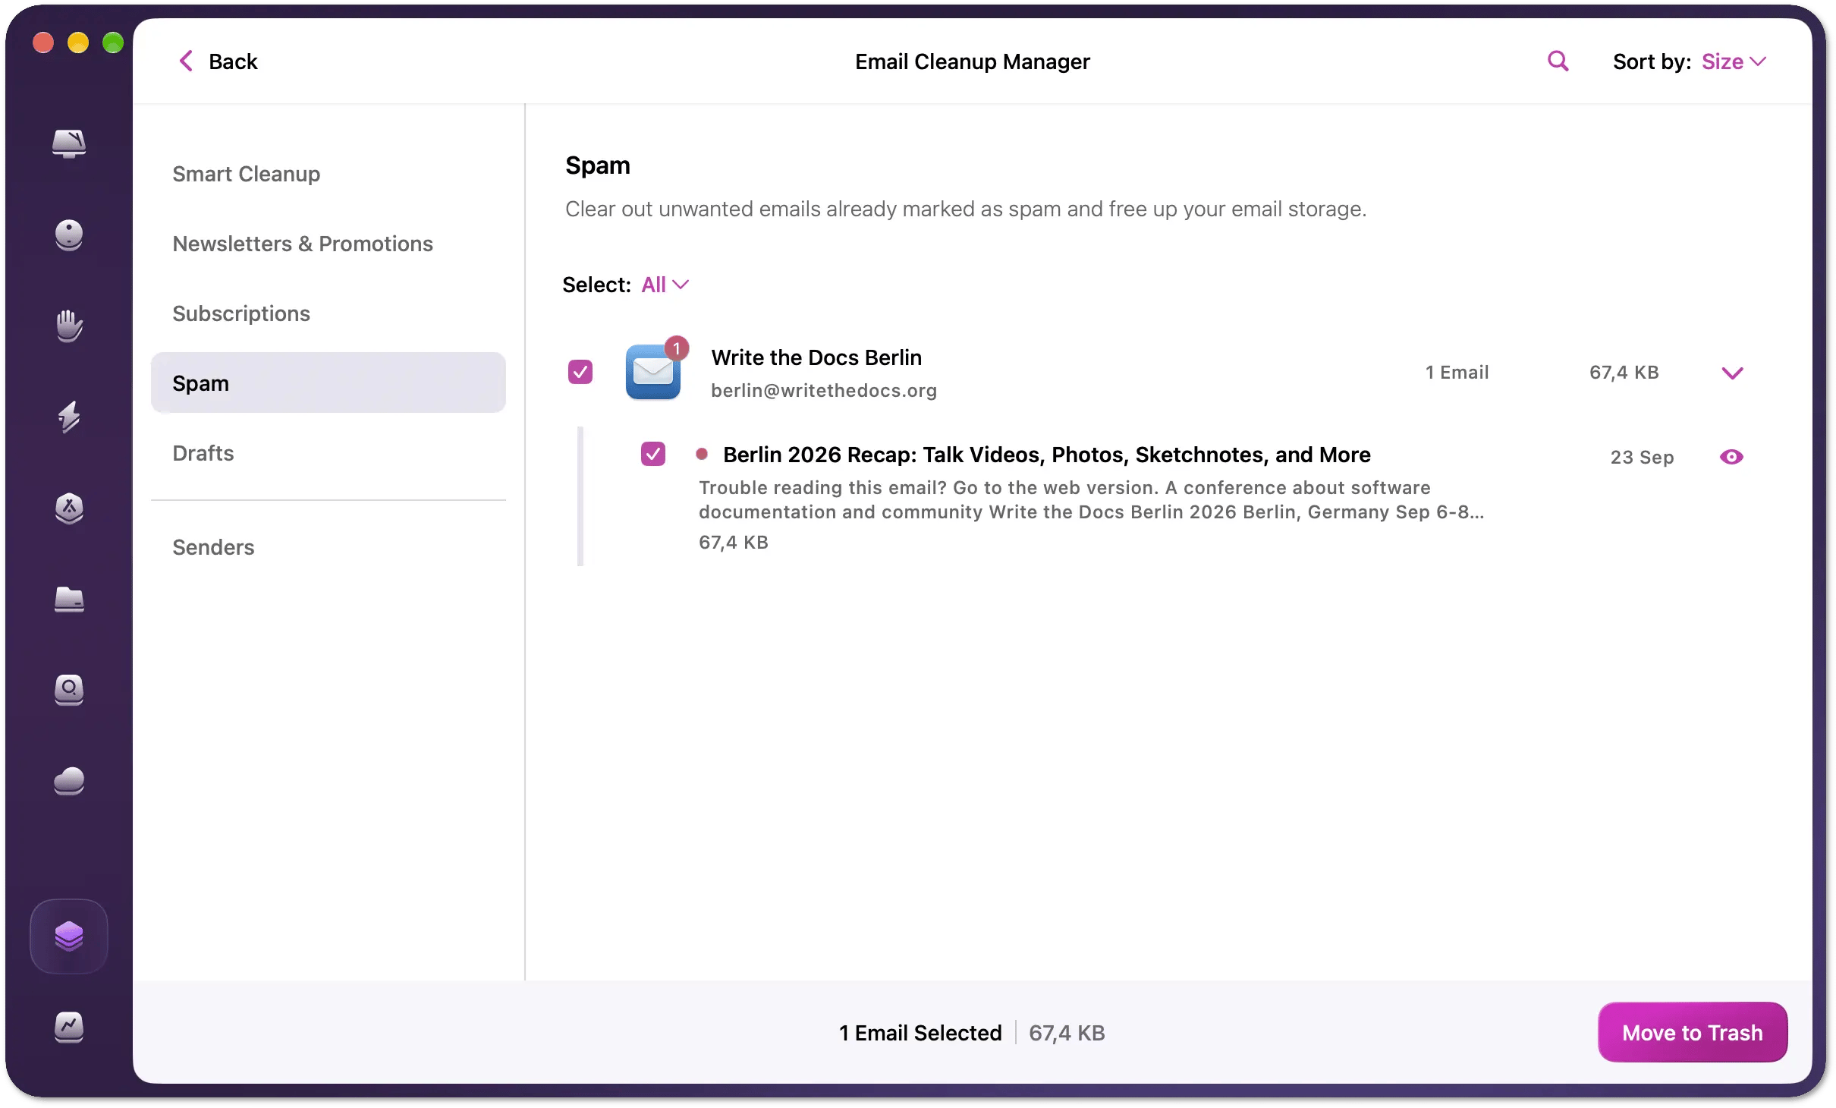Image resolution: width=1836 pixels, height=1108 pixels.
Task: Preview Berlin 2026 Recap email with eye icon
Action: pos(1731,457)
